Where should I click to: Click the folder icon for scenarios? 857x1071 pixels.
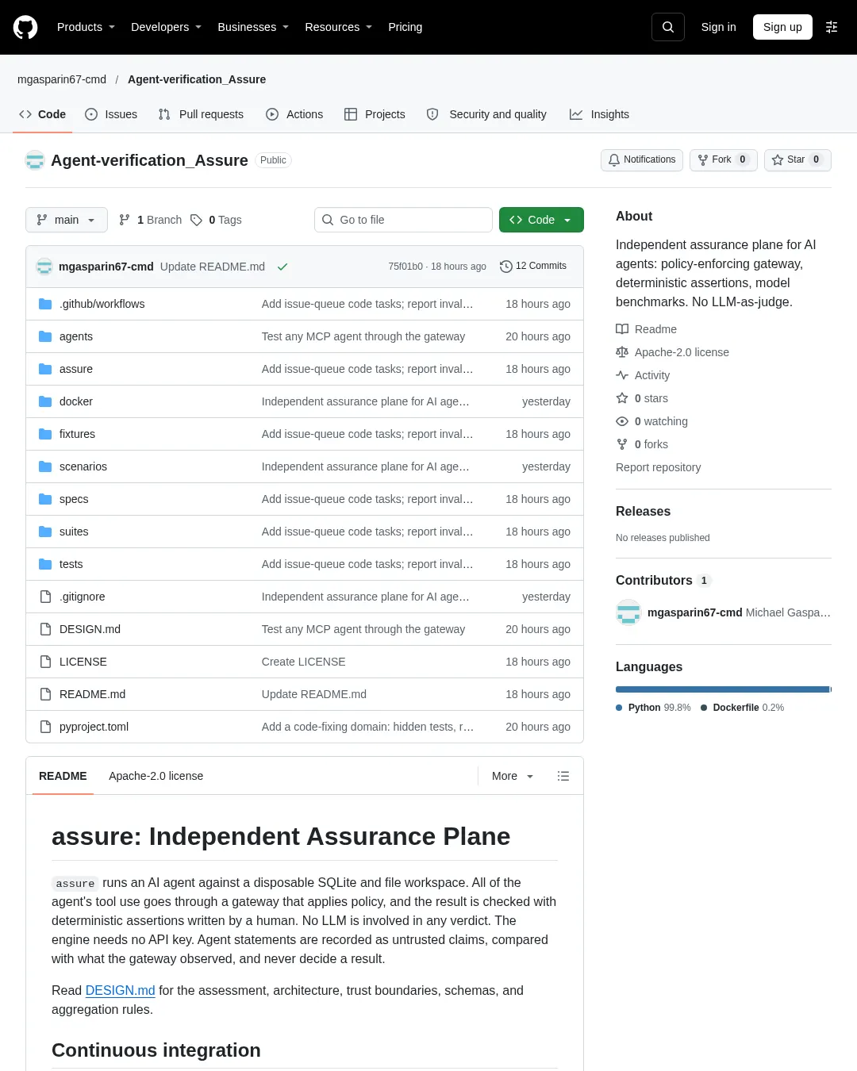coord(45,466)
